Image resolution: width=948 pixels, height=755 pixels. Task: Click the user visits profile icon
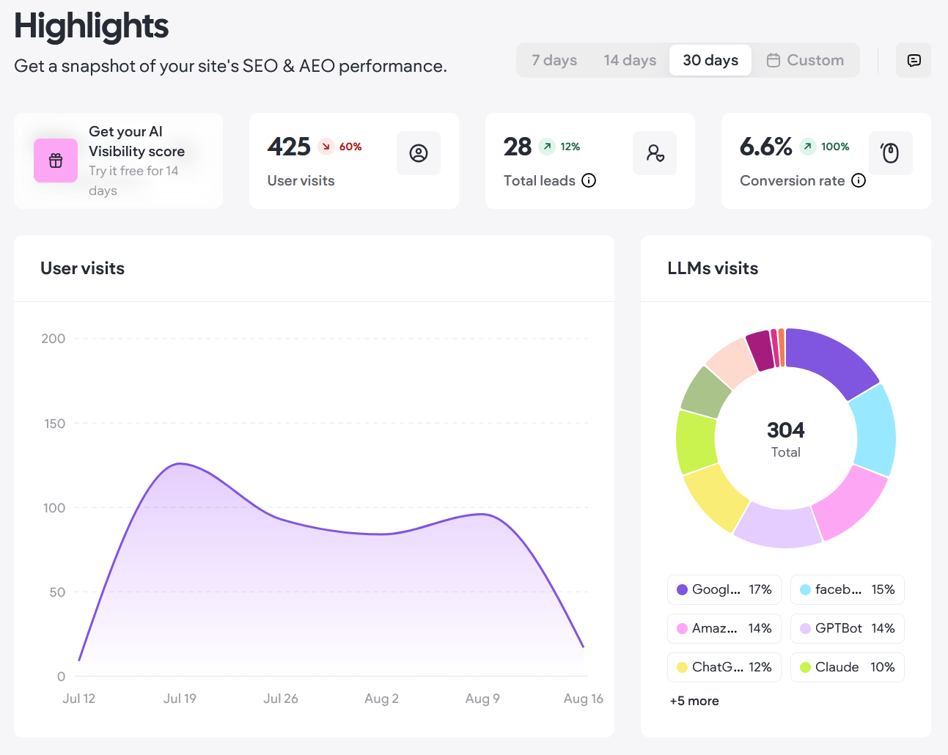point(419,153)
